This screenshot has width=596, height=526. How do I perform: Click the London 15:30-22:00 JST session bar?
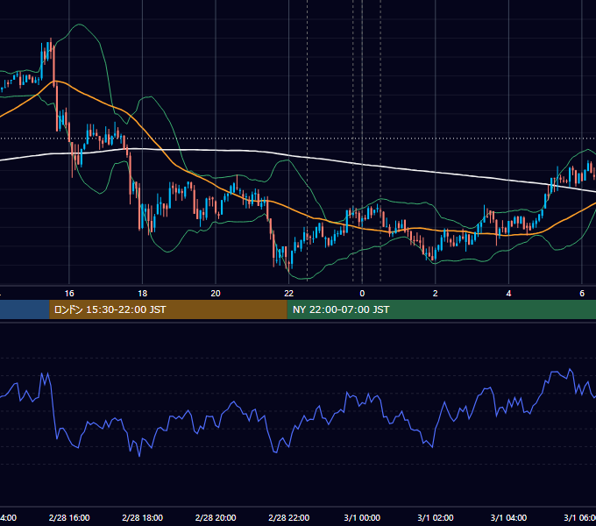pyautogui.click(x=168, y=309)
